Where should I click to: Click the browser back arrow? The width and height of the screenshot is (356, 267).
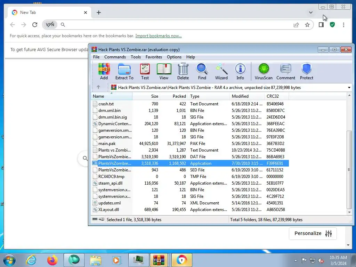coord(13,25)
